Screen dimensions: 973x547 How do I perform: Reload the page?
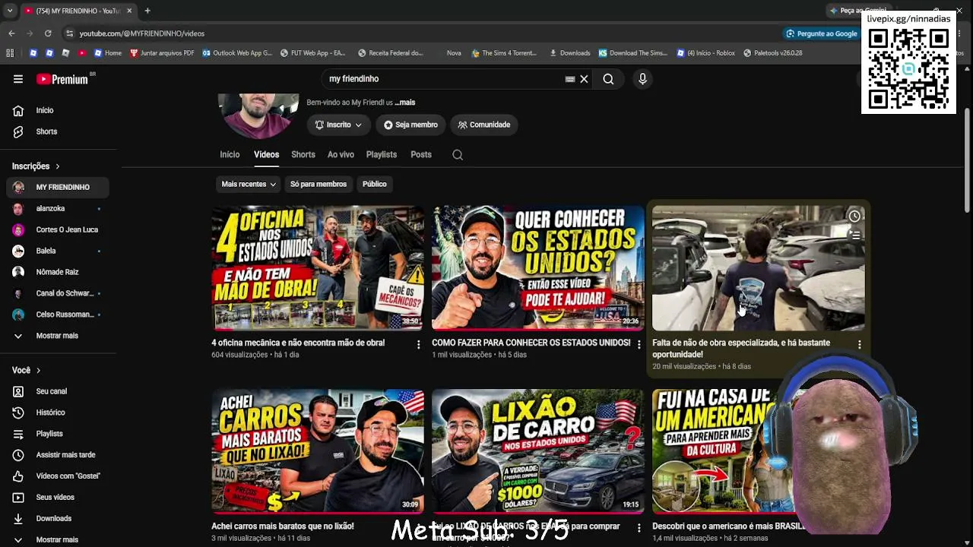pyautogui.click(x=48, y=33)
